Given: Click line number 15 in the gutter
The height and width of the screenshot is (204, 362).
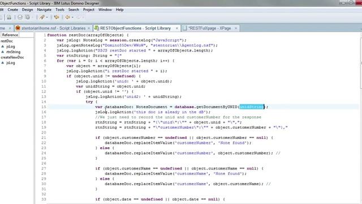Looking at the screenshot, I should click(44, 107).
